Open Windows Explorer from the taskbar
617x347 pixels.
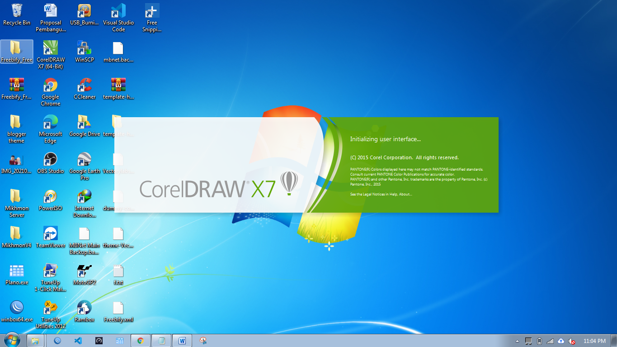pyautogui.click(x=35, y=341)
